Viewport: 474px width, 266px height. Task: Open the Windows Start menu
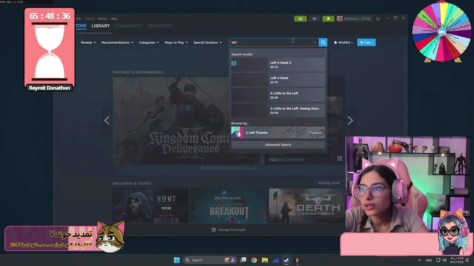[x=177, y=260]
